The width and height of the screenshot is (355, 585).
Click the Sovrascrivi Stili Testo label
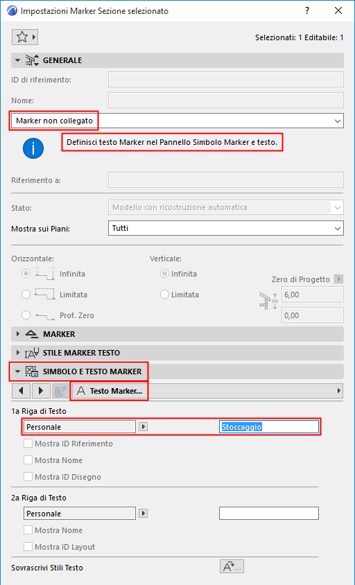pyautogui.click(x=47, y=568)
